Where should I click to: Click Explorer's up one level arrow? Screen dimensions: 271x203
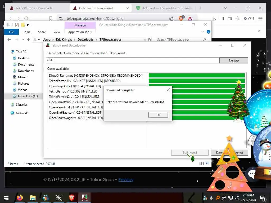tap(29, 40)
